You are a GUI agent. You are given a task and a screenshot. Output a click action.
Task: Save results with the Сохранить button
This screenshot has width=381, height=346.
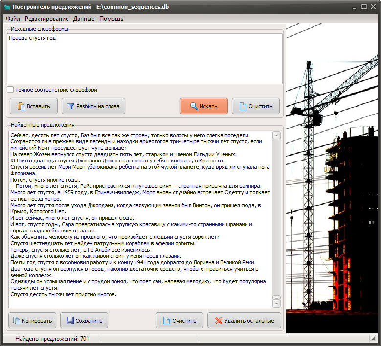(x=84, y=321)
